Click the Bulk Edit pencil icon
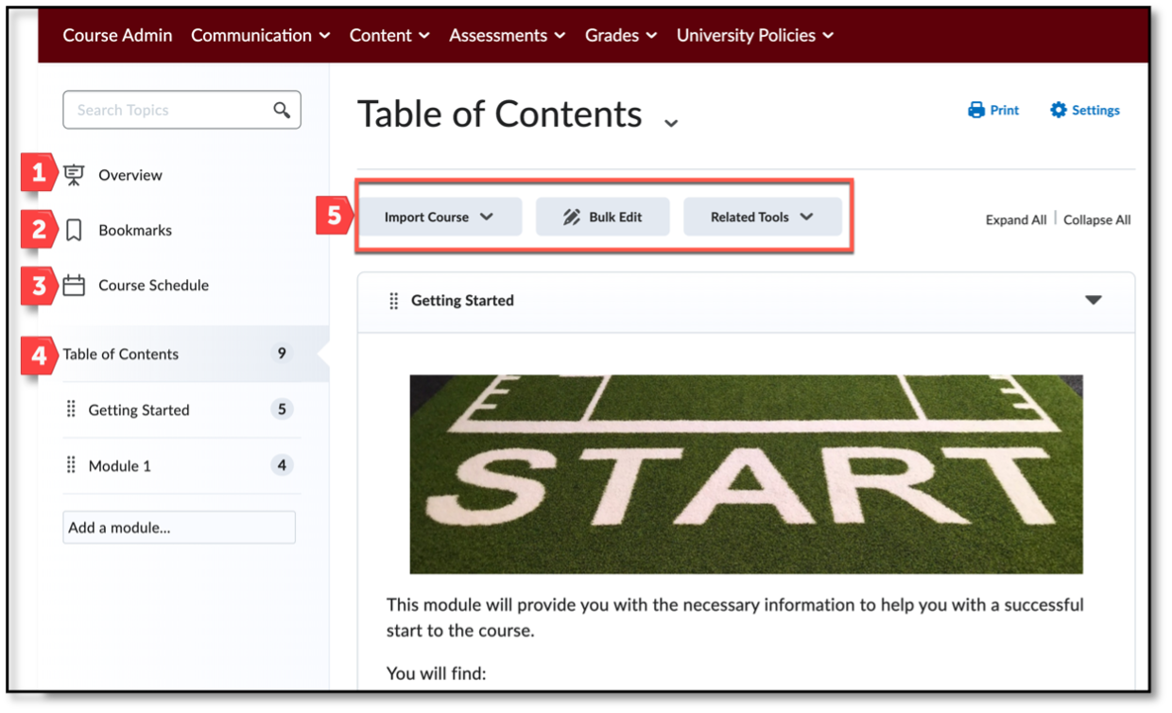This screenshot has height=713, width=1172. (x=570, y=216)
